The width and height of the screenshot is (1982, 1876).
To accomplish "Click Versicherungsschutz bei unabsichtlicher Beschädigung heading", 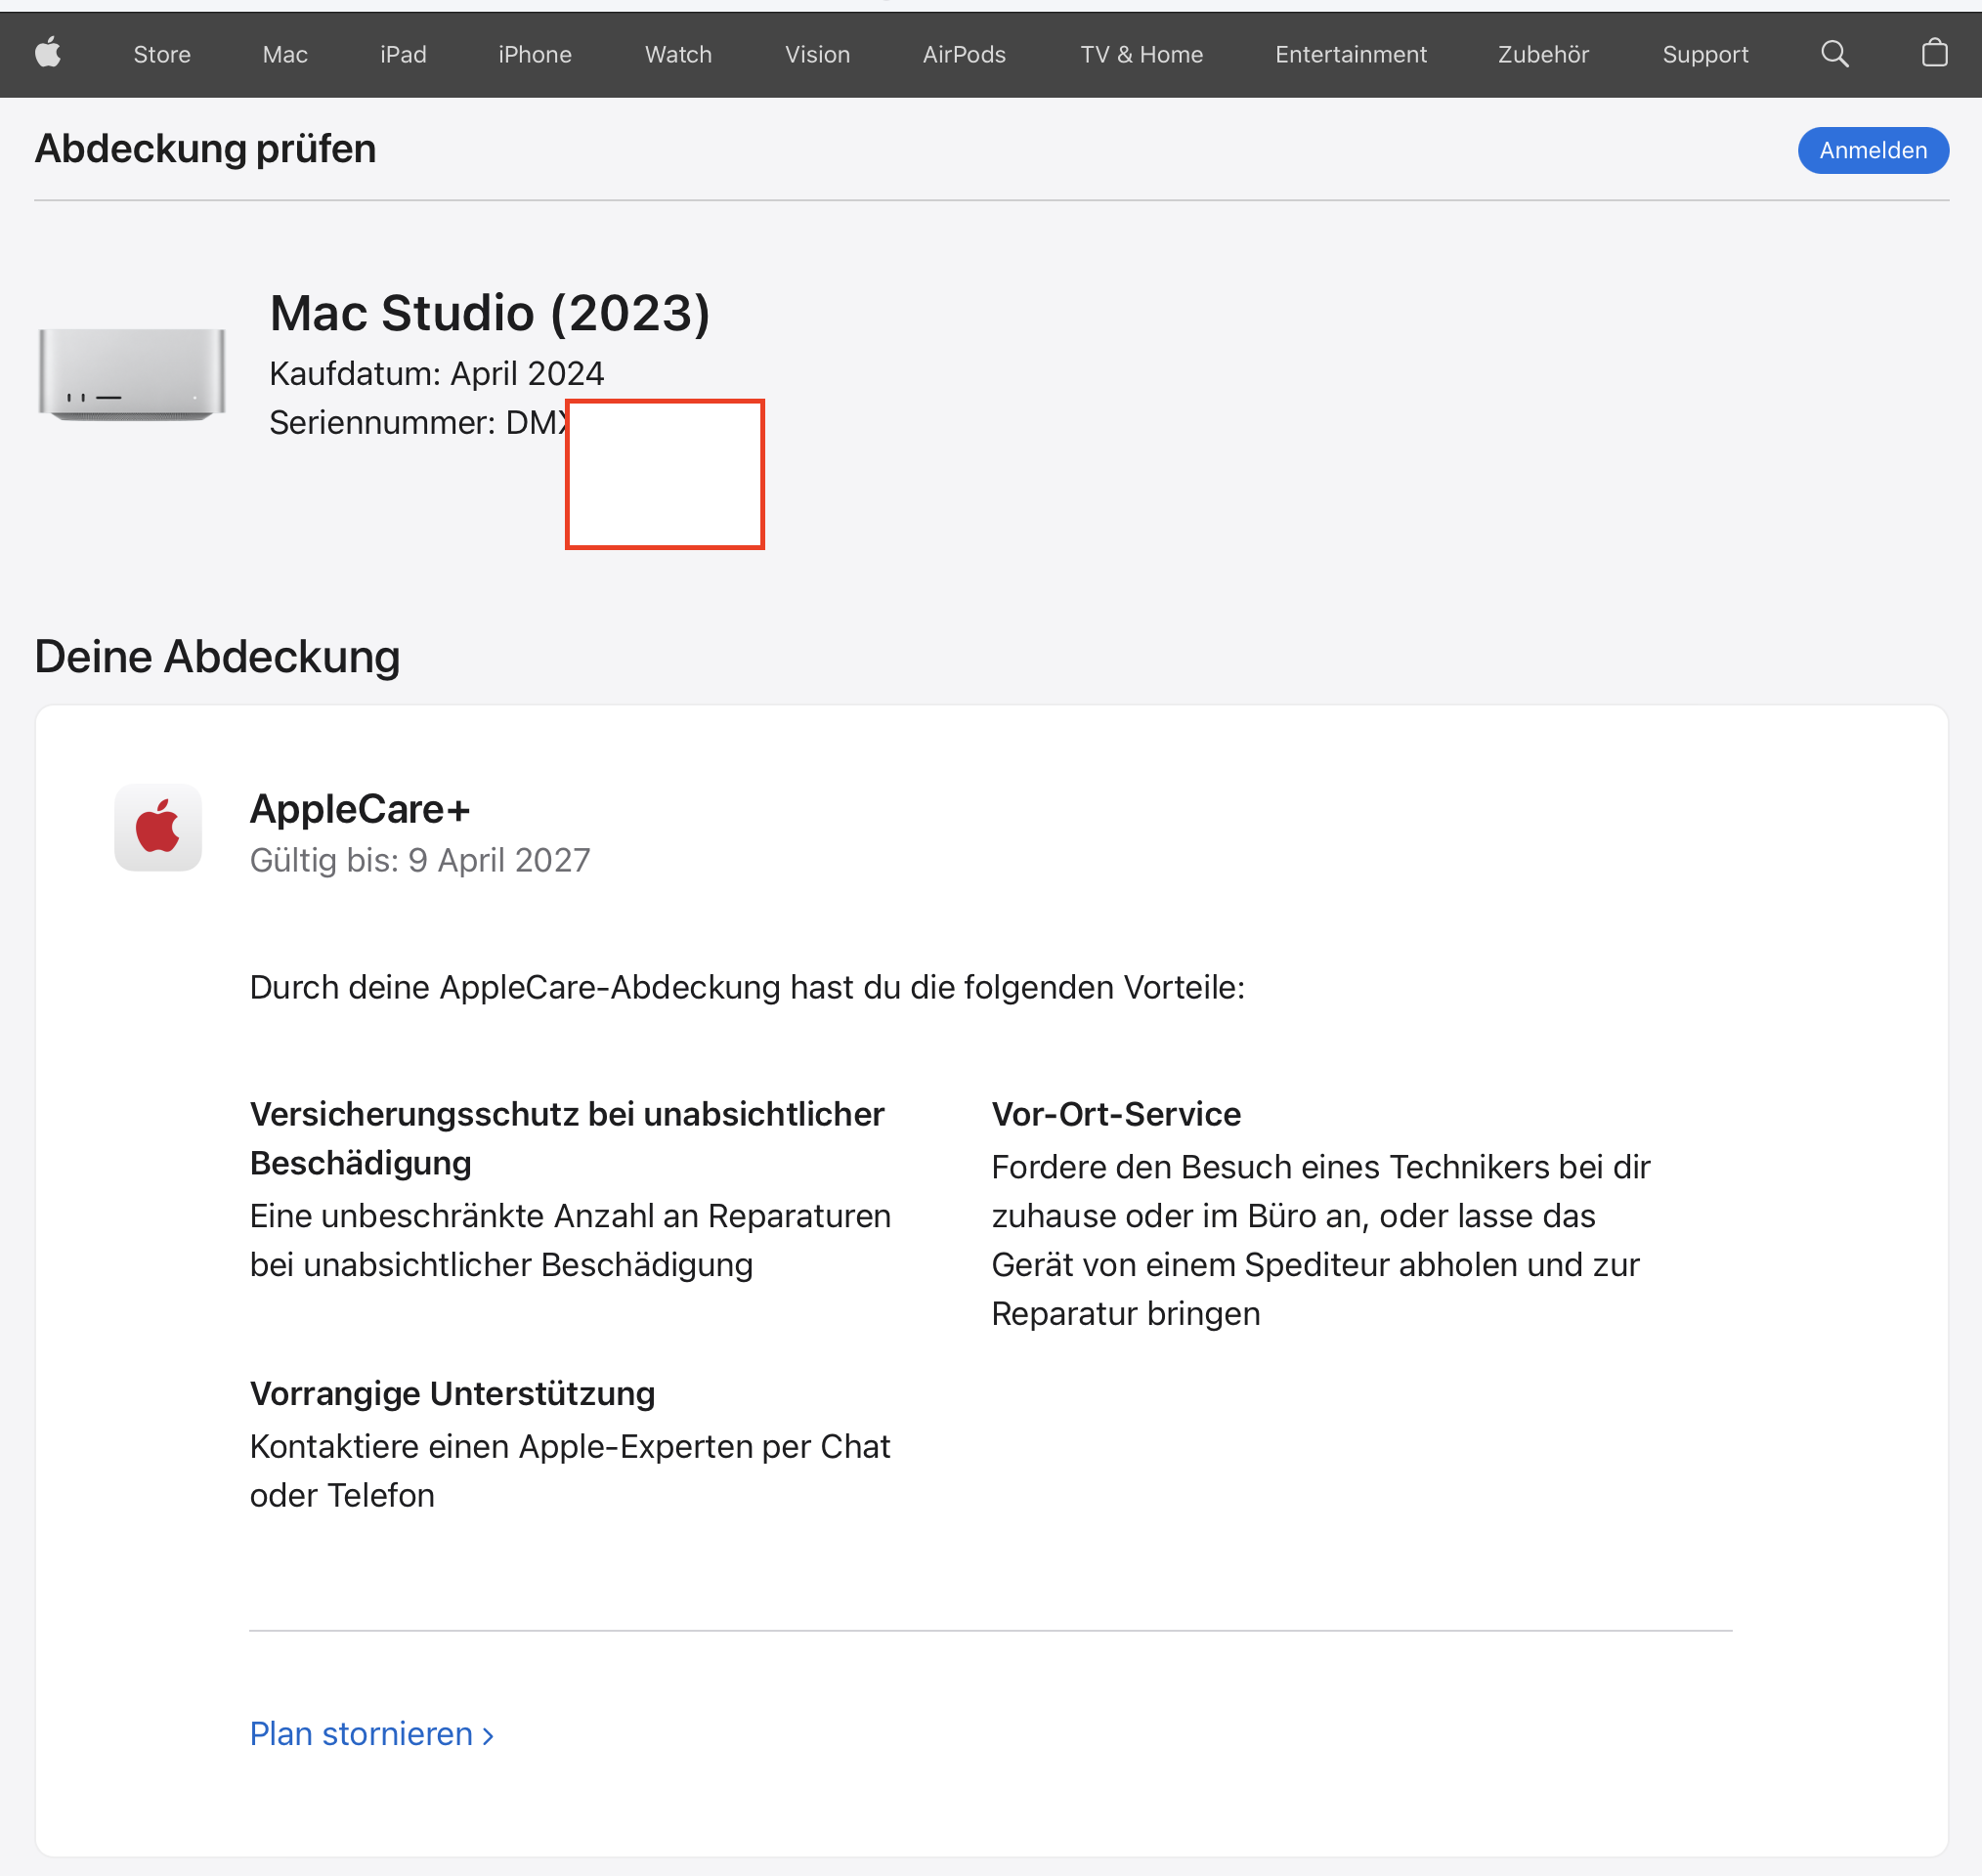I will [567, 1138].
